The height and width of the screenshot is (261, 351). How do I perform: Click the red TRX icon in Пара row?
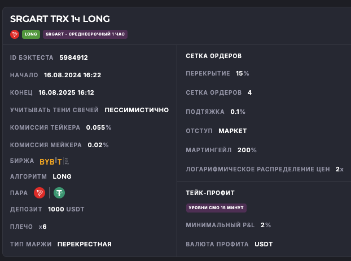click(x=40, y=193)
